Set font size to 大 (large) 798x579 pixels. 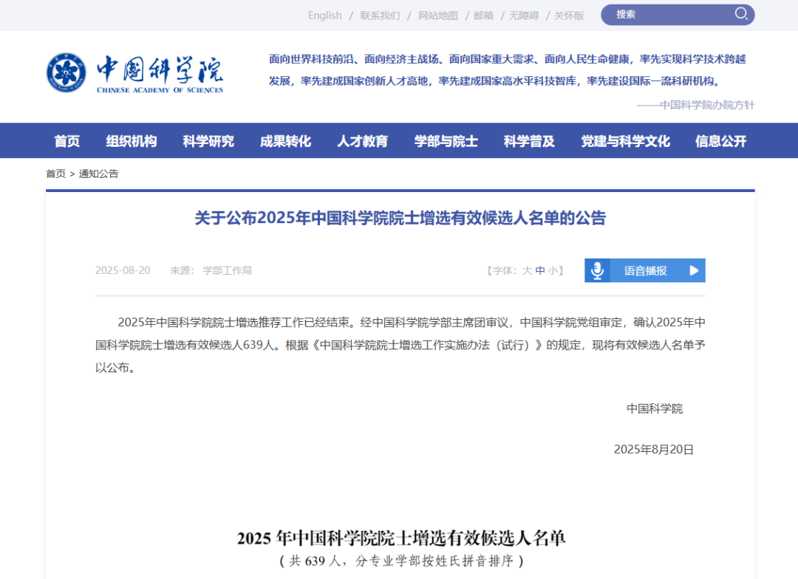[527, 271]
